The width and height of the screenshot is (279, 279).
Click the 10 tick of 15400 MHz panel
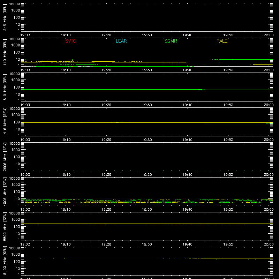(18, 269)
